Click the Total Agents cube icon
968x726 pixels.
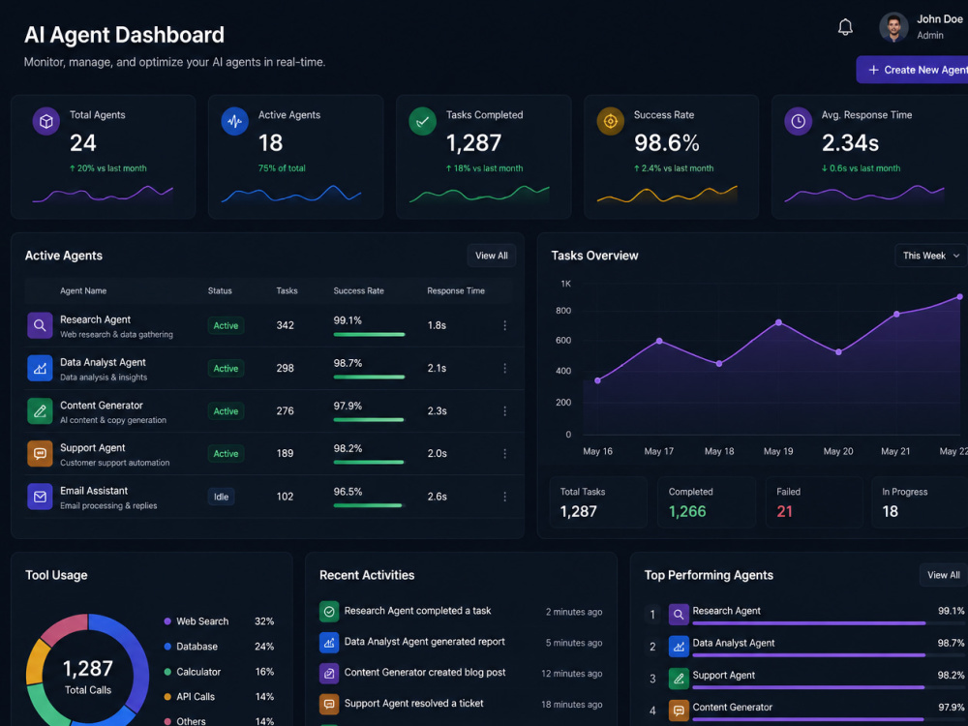[x=46, y=122]
